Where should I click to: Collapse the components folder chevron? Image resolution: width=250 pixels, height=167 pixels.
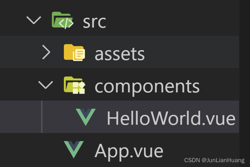click(46, 85)
